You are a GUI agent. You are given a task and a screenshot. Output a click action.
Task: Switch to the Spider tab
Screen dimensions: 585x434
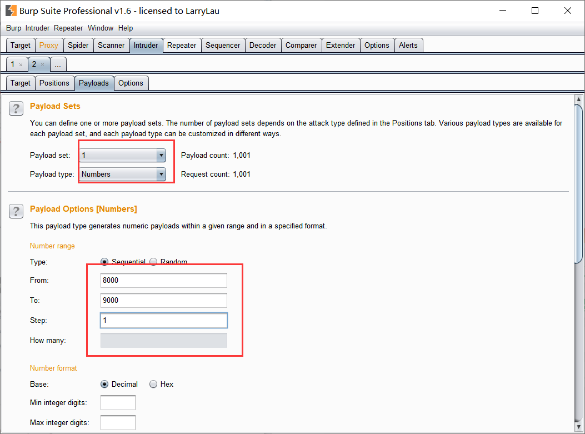(78, 46)
